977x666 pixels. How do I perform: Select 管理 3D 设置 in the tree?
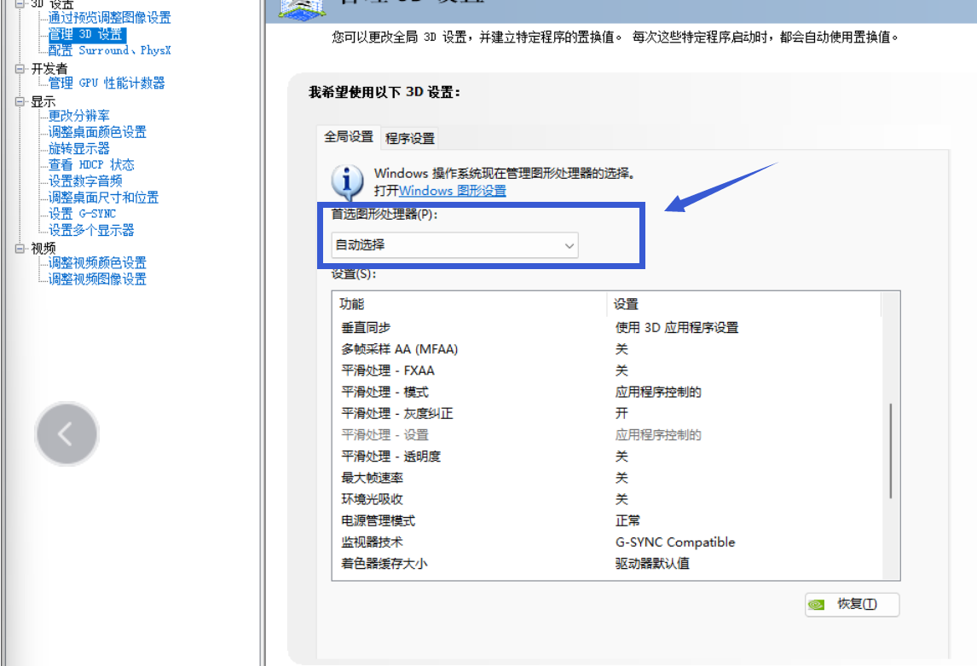87,34
